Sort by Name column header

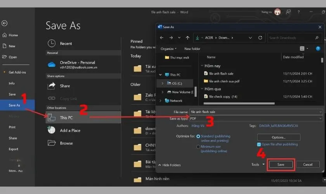click(x=211, y=57)
